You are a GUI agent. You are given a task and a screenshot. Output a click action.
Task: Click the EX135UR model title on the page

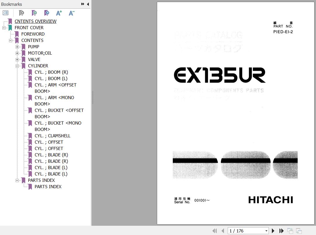(220, 75)
